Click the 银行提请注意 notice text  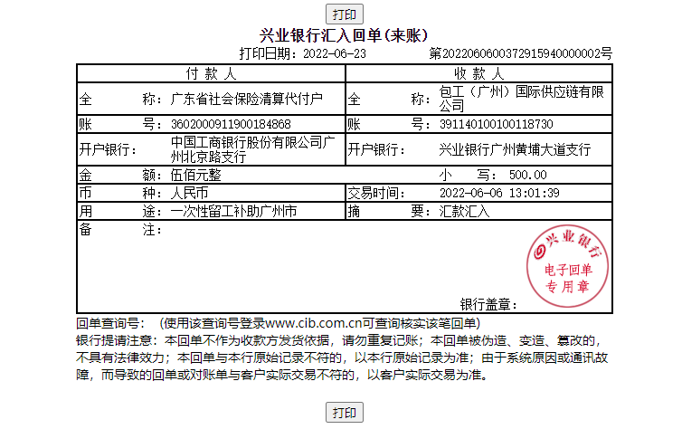[341, 357]
